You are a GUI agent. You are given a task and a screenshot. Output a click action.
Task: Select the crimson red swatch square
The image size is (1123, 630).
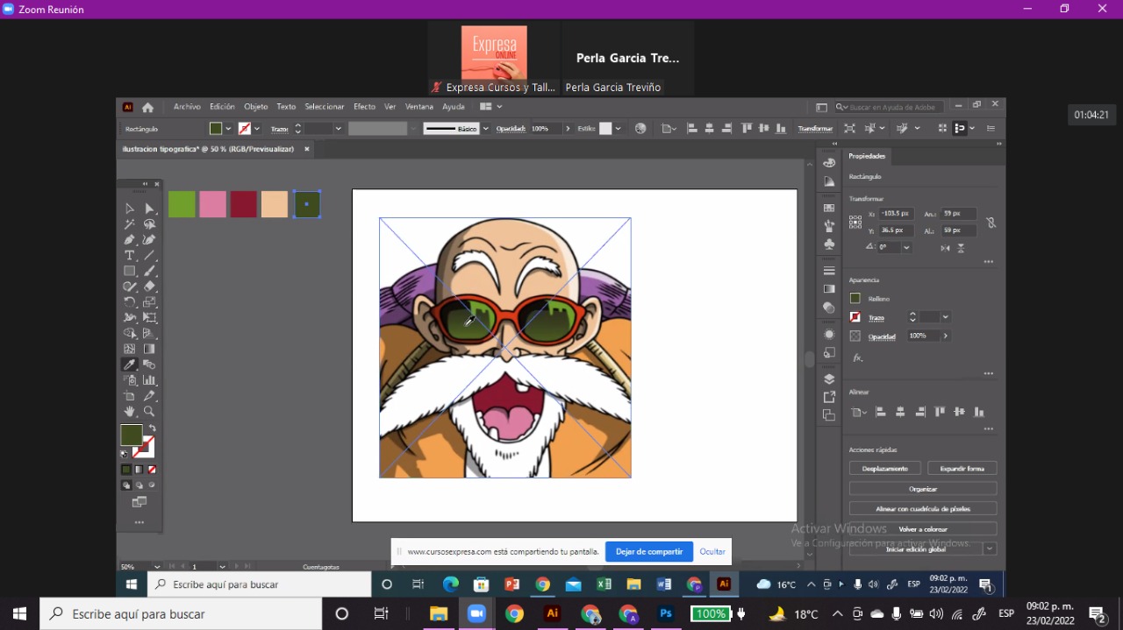click(x=244, y=204)
